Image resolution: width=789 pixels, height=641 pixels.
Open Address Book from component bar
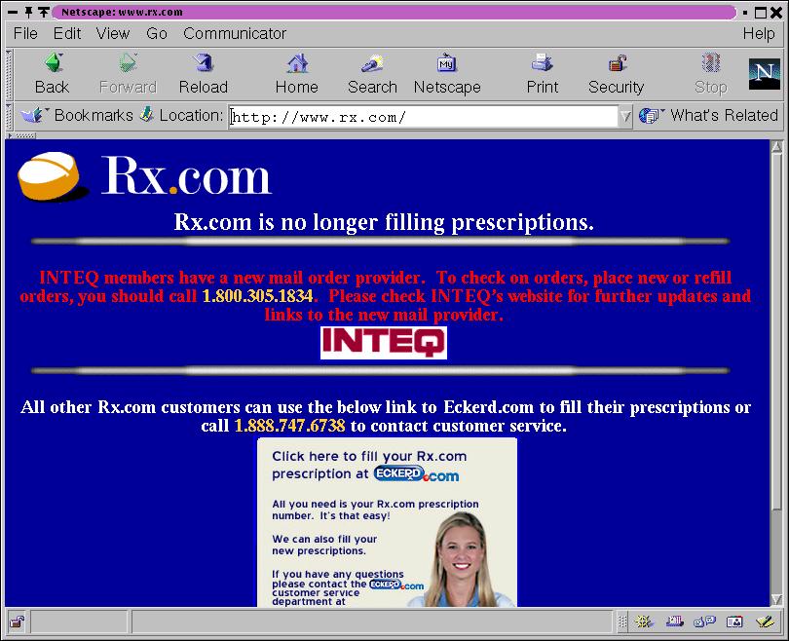(734, 622)
